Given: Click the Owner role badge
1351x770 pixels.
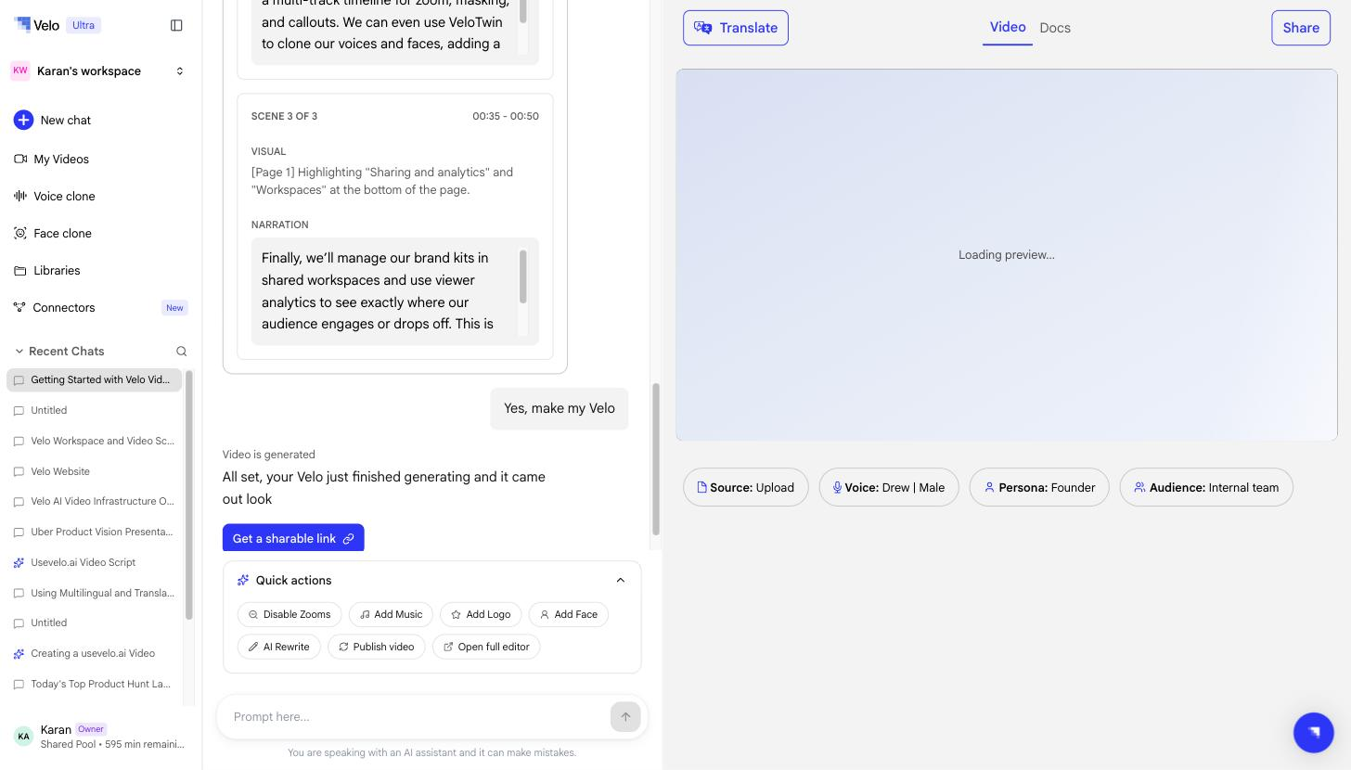Looking at the screenshot, I should [x=91, y=729].
